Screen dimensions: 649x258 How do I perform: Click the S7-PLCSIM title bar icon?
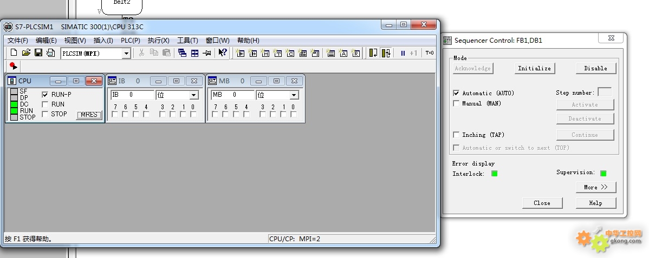pyautogui.click(x=8, y=27)
